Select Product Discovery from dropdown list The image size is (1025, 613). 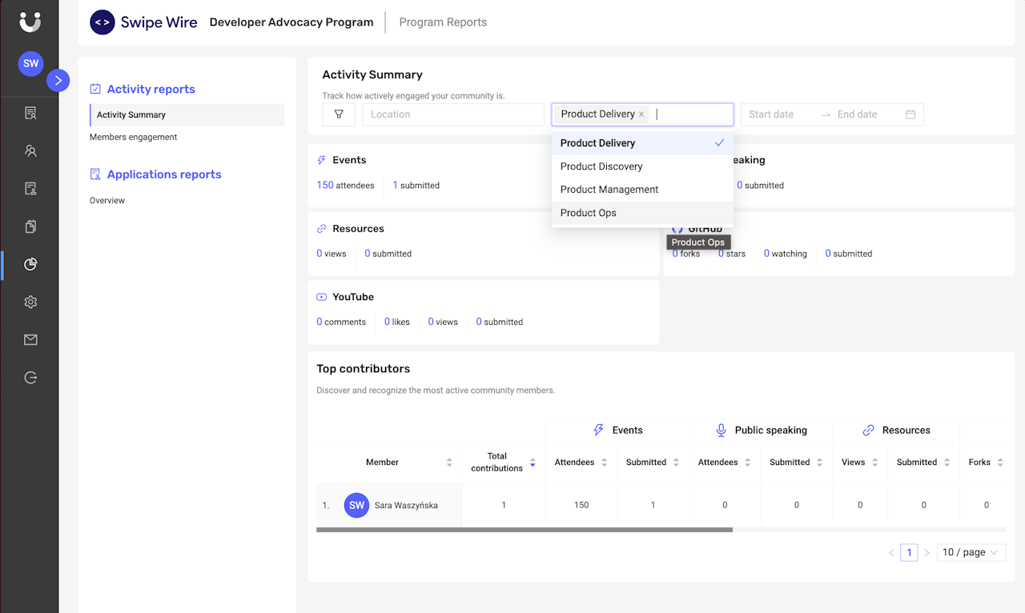pos(601,166)
